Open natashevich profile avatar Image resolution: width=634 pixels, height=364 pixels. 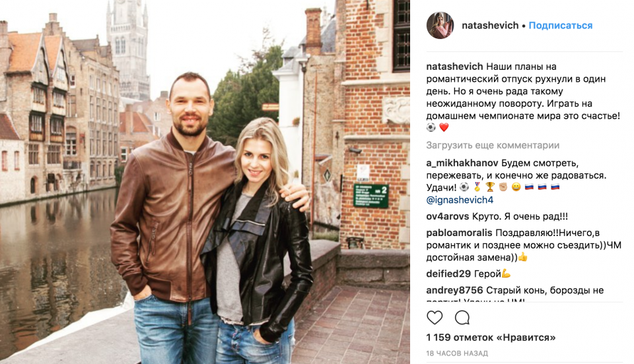point(440,26)
